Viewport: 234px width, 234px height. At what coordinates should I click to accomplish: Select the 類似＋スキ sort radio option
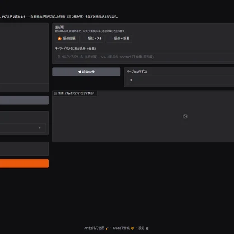coord(92,39)
